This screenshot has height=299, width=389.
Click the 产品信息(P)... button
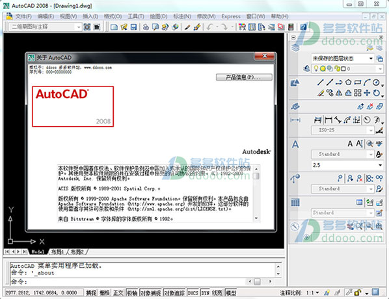[244, 77]
